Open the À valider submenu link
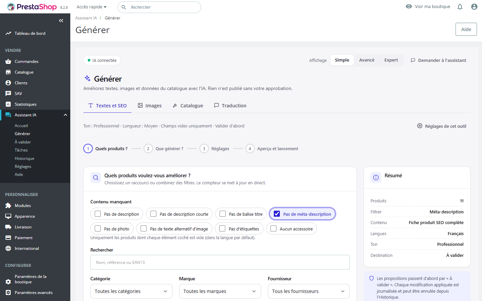This screenshot has height=301, width=482. (23, 142)
